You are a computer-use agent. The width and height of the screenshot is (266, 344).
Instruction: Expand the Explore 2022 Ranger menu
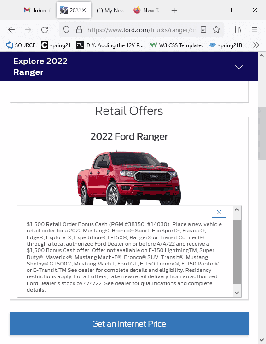[x=239, y=67]
